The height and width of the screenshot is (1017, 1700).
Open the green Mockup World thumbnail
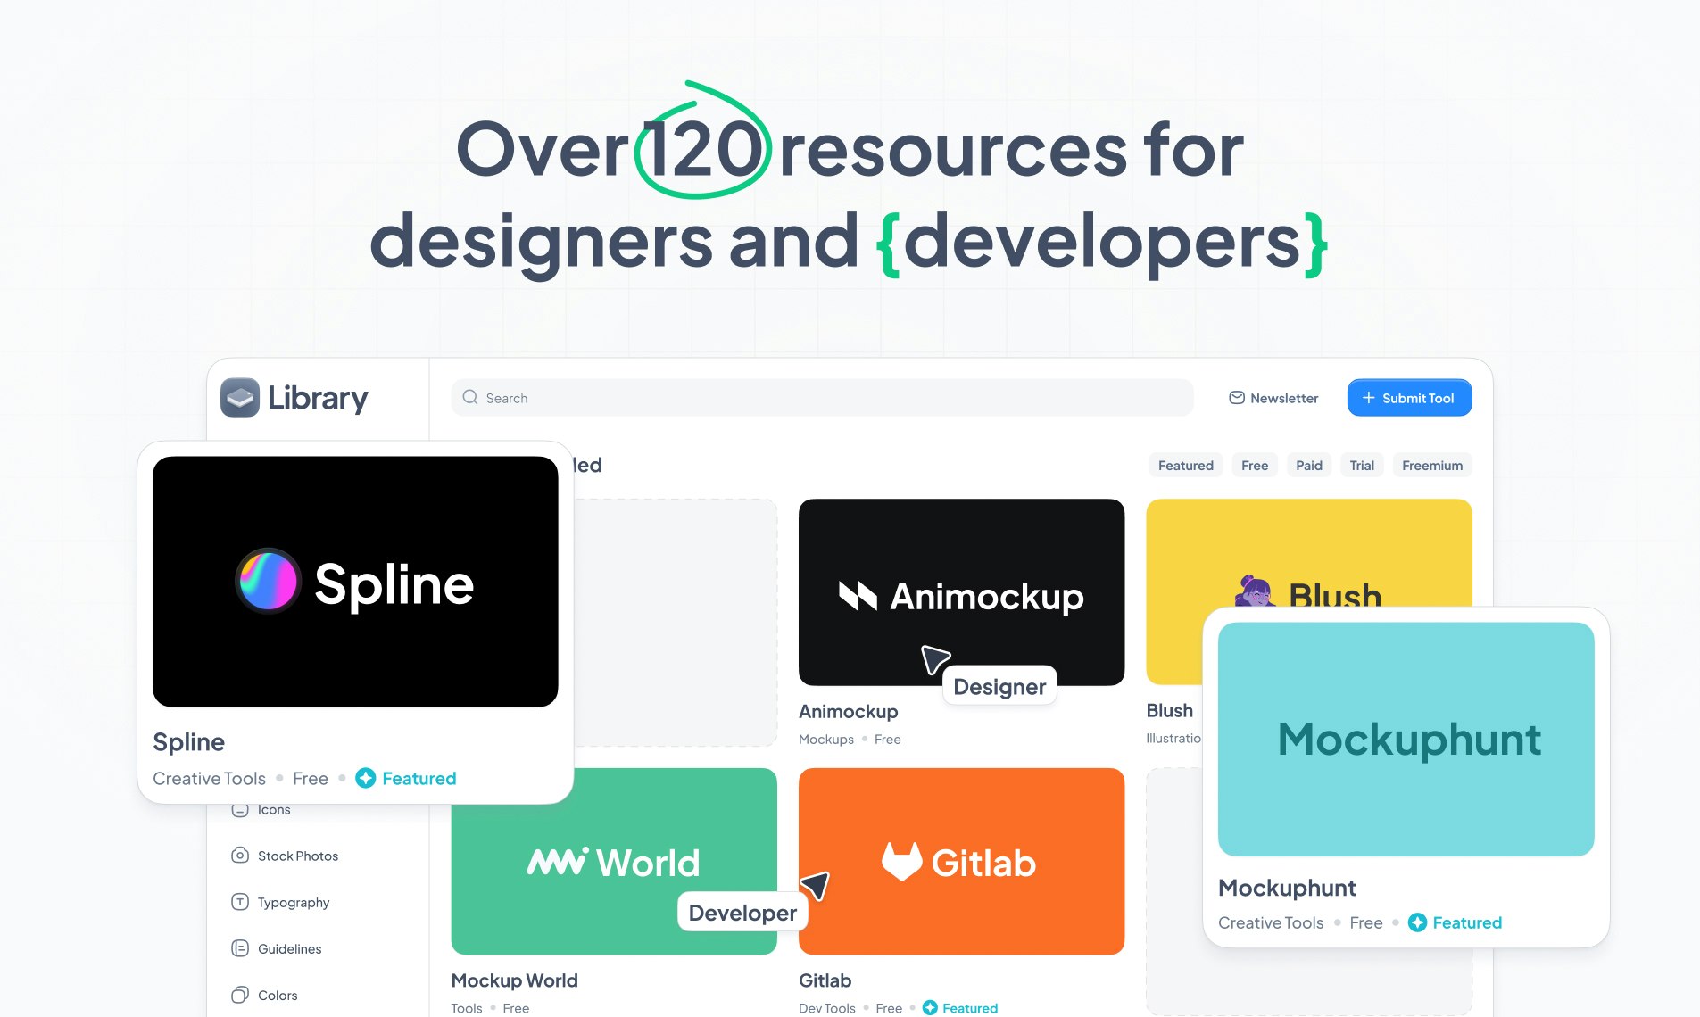tap(614, 861)
